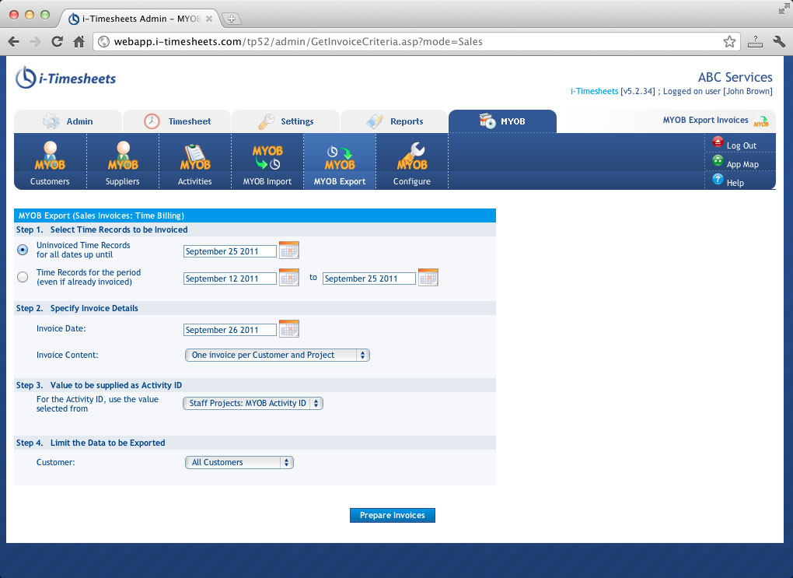Click the period start date field

coord(229,278)
